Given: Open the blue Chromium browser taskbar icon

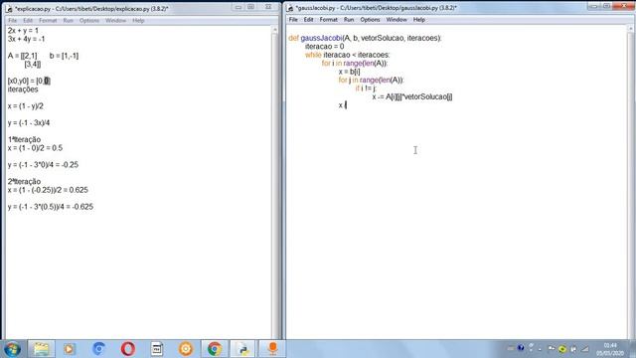Looking at the screenshot, I should (98, 349).
